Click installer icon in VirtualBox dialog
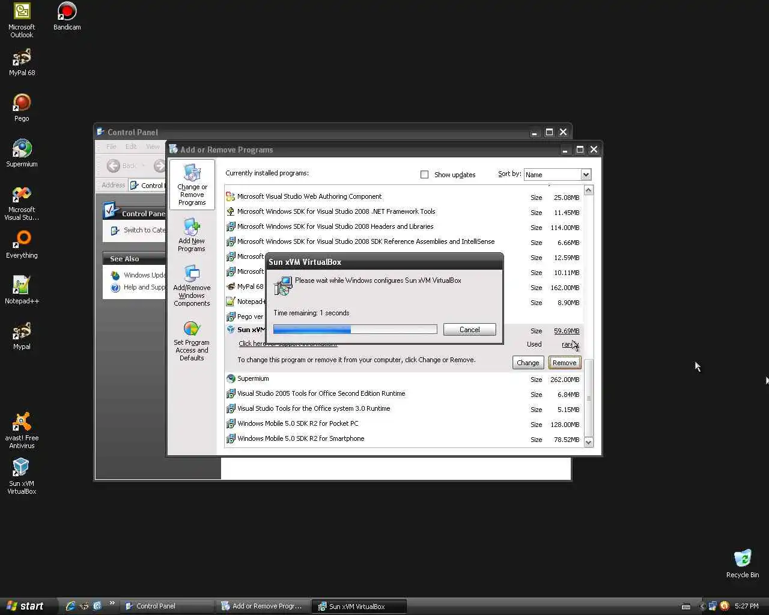The width and height of the screenshot is (769, 615). coord(283,286)
